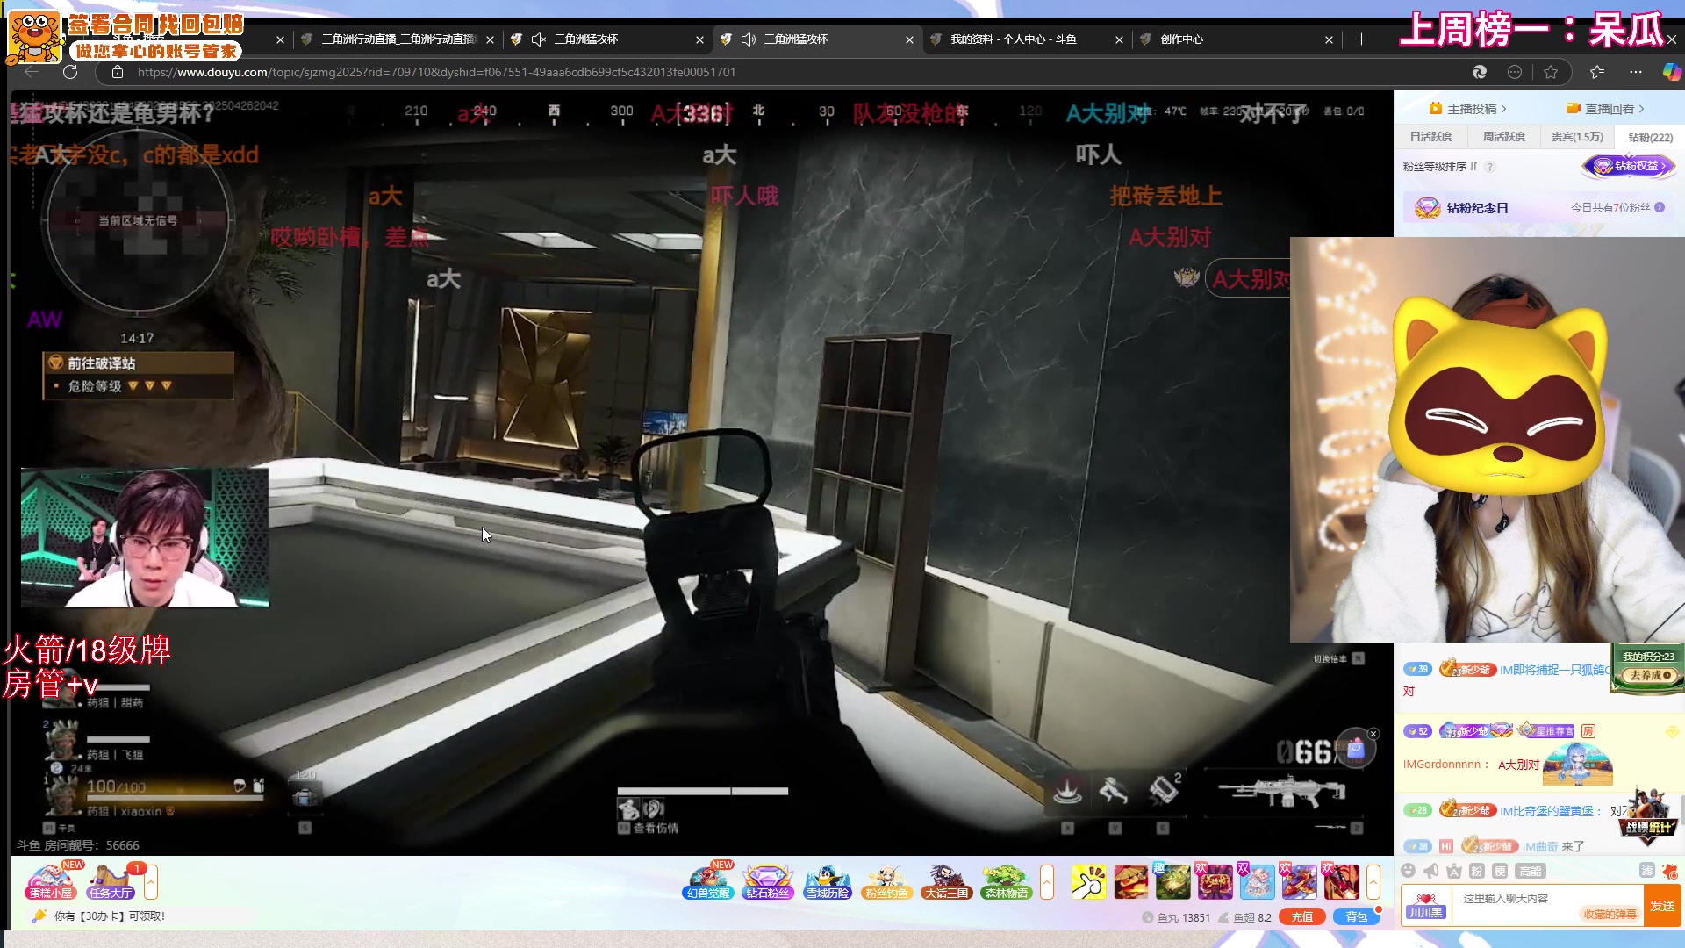Unmute the muted 三角洲猛攻杯 tab
Viewport: 1685px width, 948px height.
click(x=539, y=39)
